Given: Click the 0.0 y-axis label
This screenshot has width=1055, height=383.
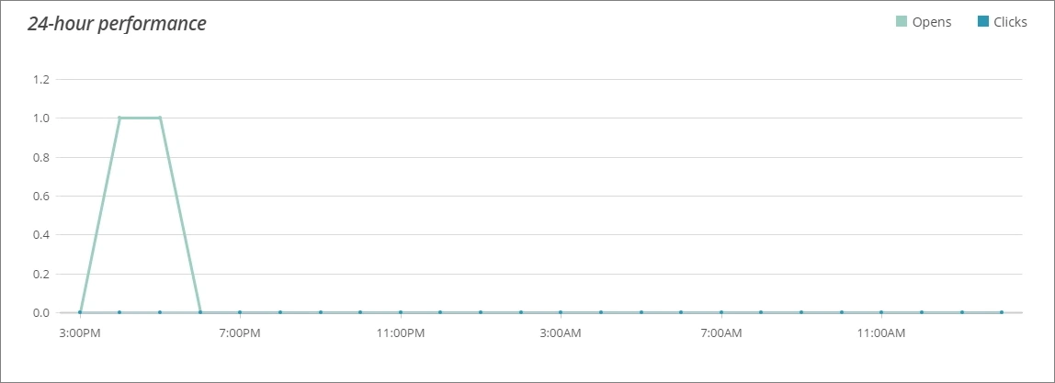Looking at the screenshot, I should pos(41,312).
